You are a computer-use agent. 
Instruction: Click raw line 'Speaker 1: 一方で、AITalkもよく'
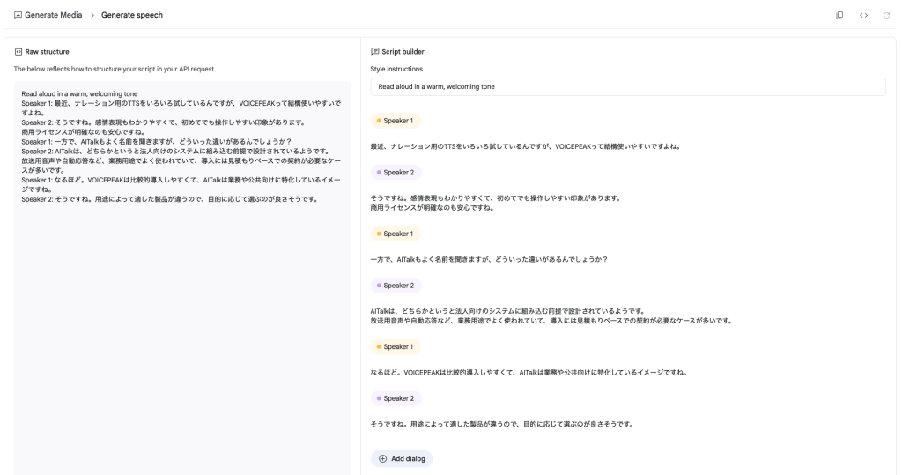coord(157,142)
